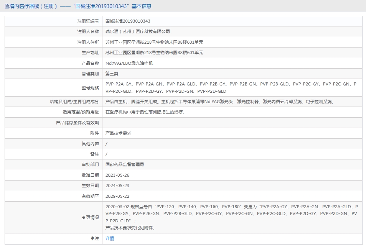This screenshot has width=366, height=248.
Task: Click the 其他内容 row label
Action: tap(90, 144)
